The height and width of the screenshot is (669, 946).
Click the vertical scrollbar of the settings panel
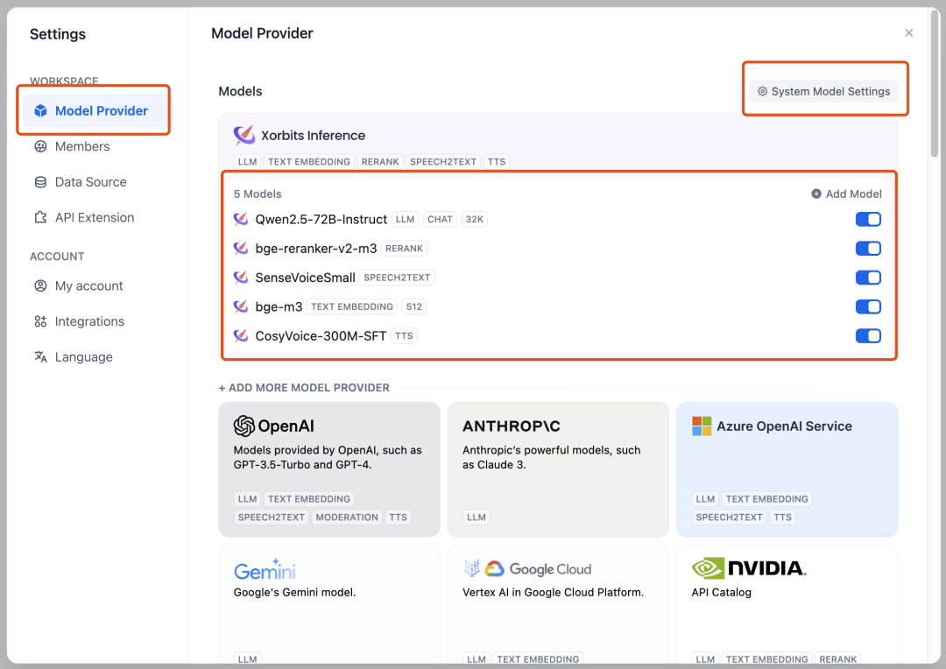coord(935,84)
